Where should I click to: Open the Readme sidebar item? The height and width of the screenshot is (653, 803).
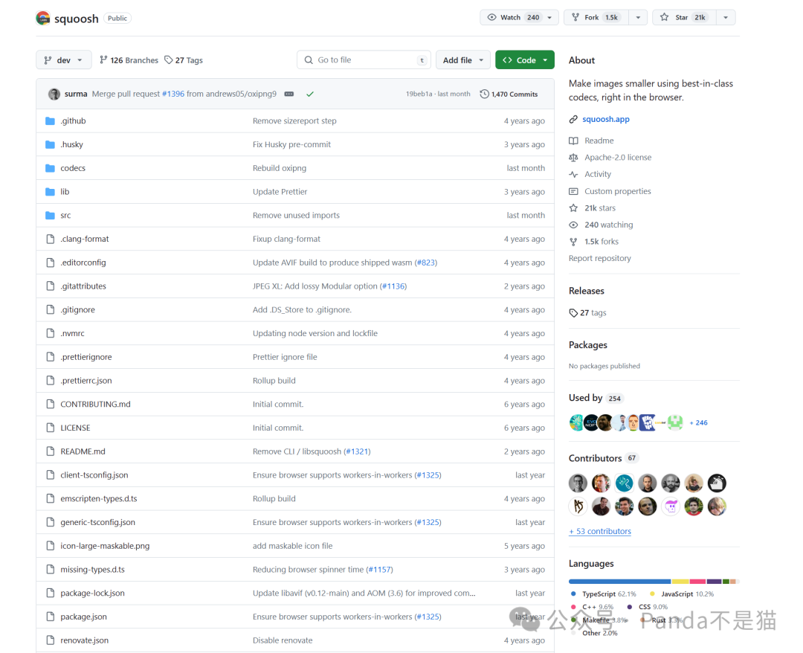point(599,141)
